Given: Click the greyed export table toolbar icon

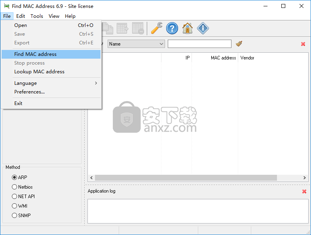Looking at the screenshot, I should pyautogui.click(x=122, y=28).
